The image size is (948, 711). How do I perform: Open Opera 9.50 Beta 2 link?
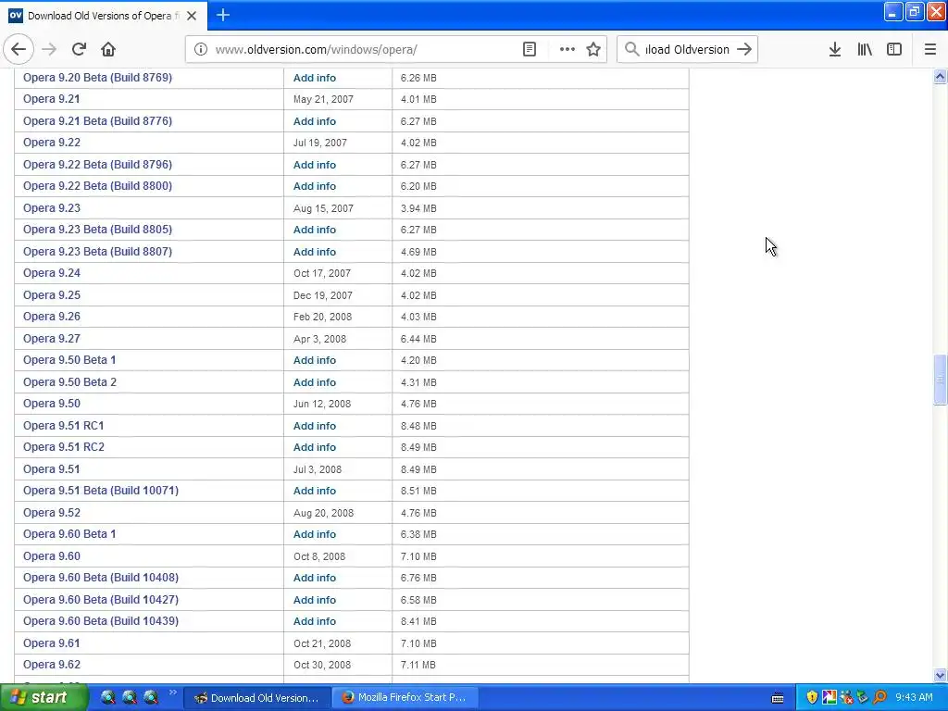click(69, 382)
